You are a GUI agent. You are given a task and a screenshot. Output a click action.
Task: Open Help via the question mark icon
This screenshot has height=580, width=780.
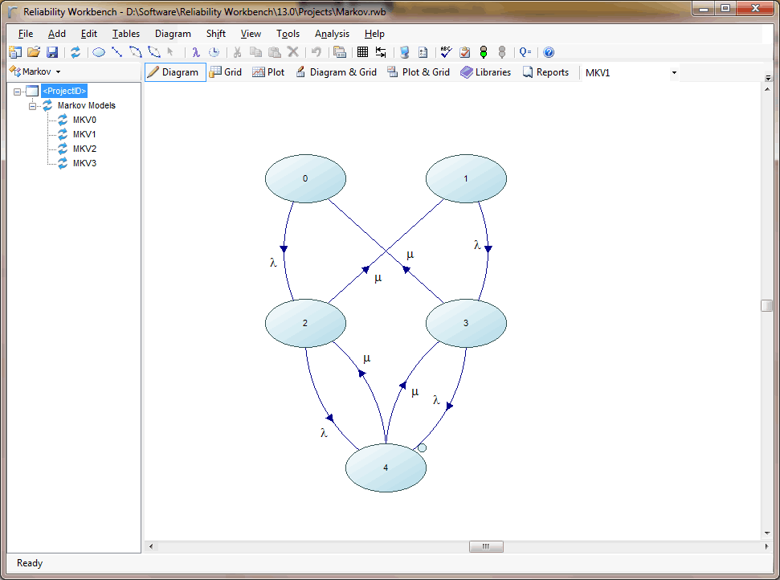[548, 52]
